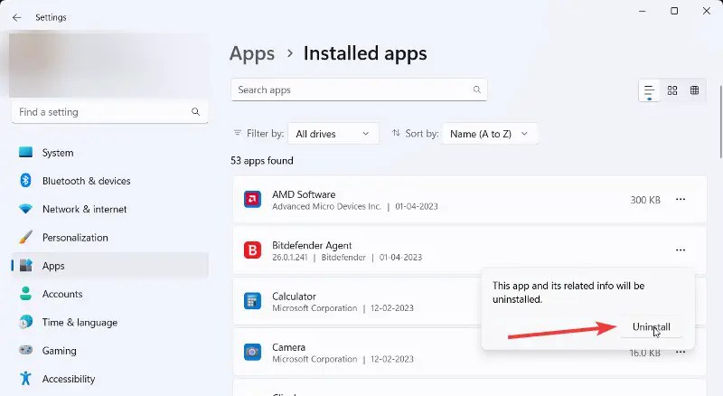723x396 pixels.
Task: Click the Network wifi icon
Action: click(26, 209)
